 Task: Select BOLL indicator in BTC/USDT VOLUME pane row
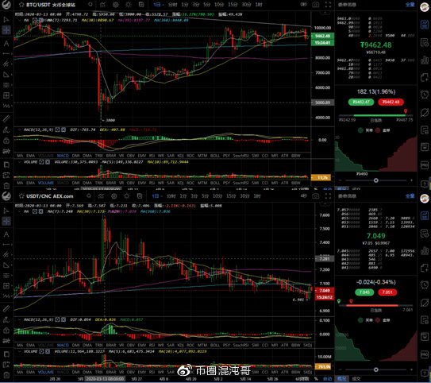[215, 183]
